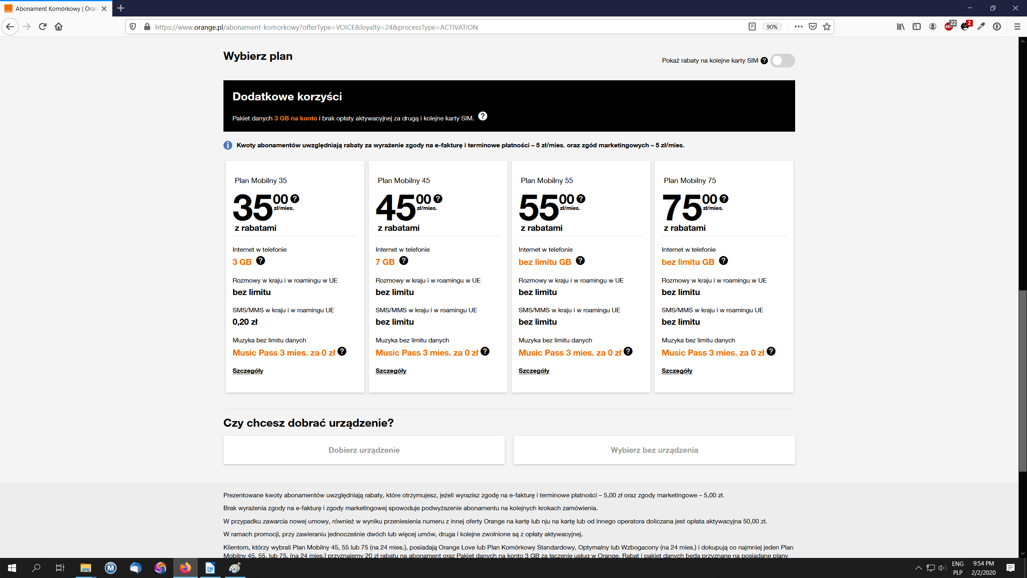Show site security info via padlock
The image size is (1027, 578).
tap(147, 27)
